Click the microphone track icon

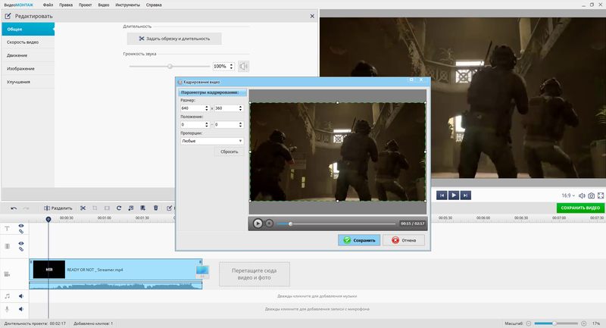point(7,309)
